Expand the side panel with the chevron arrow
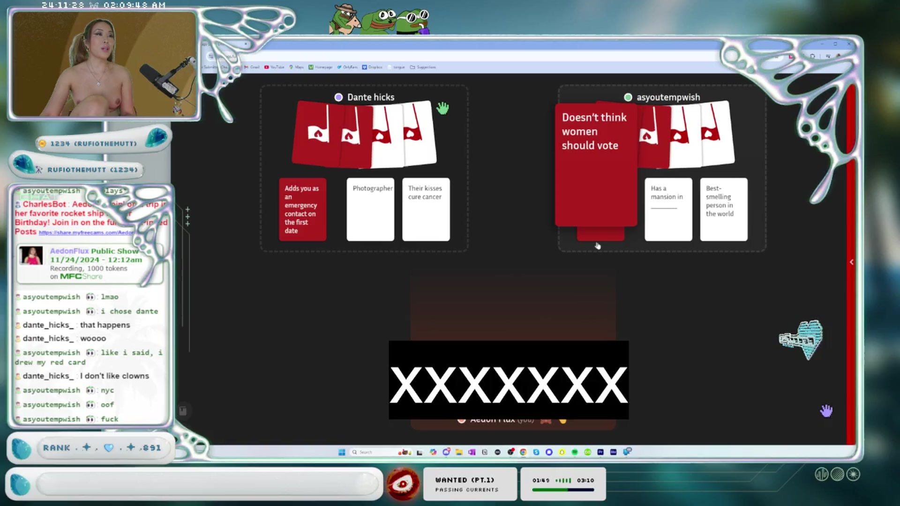 click(852, 262)
